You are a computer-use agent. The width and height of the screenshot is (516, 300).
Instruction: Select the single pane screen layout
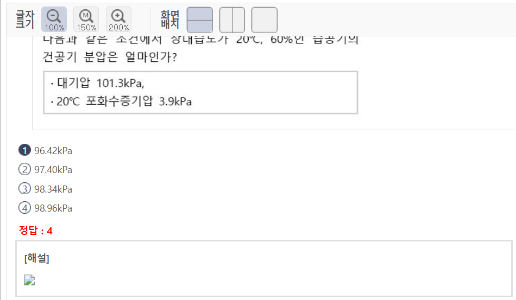(265, 20)
